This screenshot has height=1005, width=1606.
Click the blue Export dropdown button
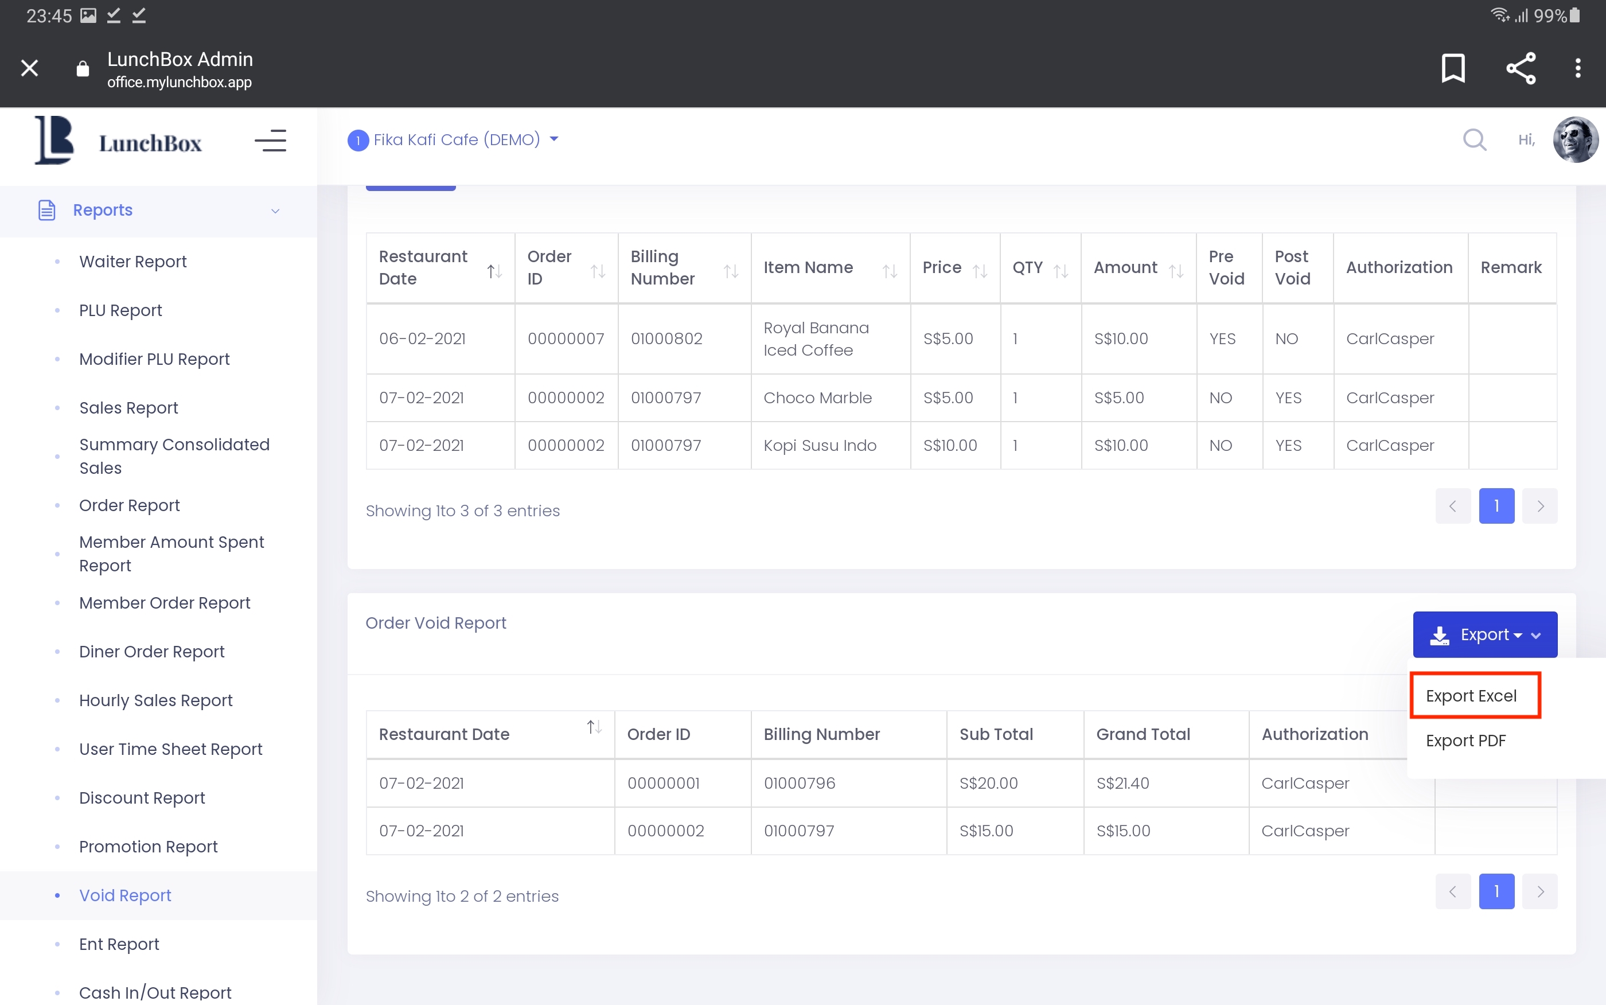pyautogui.click(x=1484, y=634)
